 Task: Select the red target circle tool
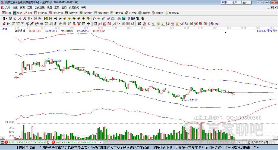tap(55, 24)
